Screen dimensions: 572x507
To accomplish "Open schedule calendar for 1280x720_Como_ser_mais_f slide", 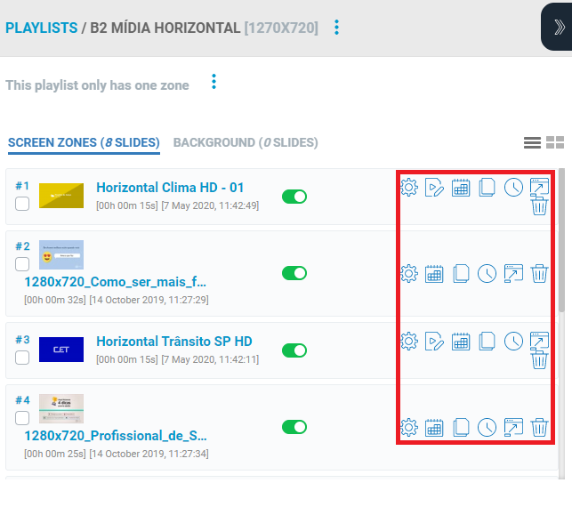I will [434, 274].
